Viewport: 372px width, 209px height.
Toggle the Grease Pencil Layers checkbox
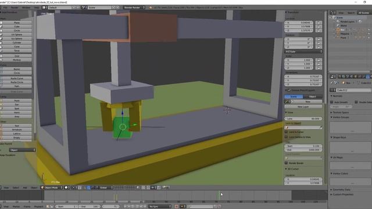click(289, 91)
